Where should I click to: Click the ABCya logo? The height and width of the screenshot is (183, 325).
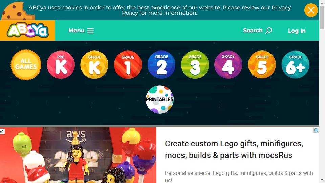click(27, 30)
